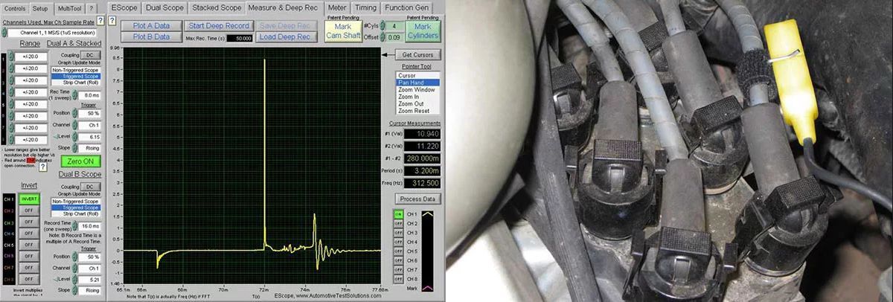The image size is (893, 302).
Task: Click the vertical channel mark slider track
Action: pyautogui.click(x=429, y=251)
